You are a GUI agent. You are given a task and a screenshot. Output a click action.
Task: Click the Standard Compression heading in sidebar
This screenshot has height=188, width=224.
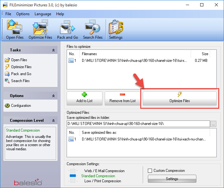[23, 130]
